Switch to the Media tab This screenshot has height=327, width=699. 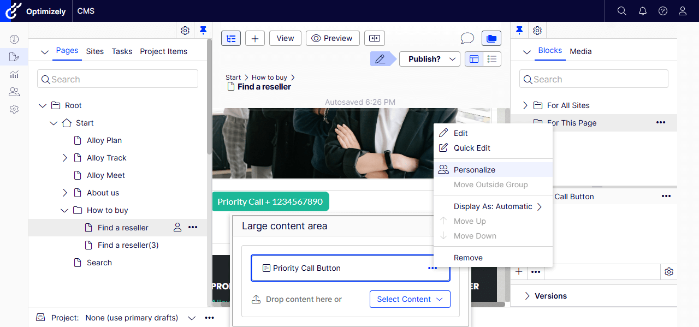coord(580,51)
